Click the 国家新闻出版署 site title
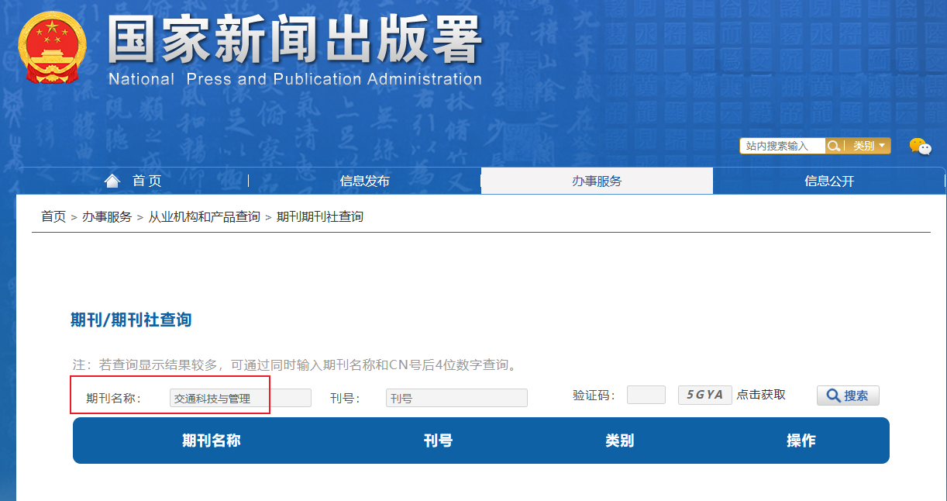The height and width of the screenshot is (501, 947). point(295,38)
